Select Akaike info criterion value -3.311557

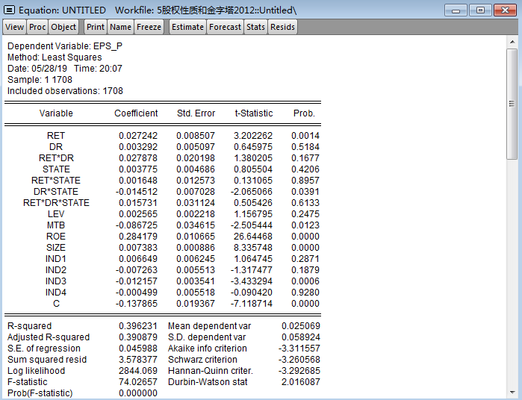299,349
